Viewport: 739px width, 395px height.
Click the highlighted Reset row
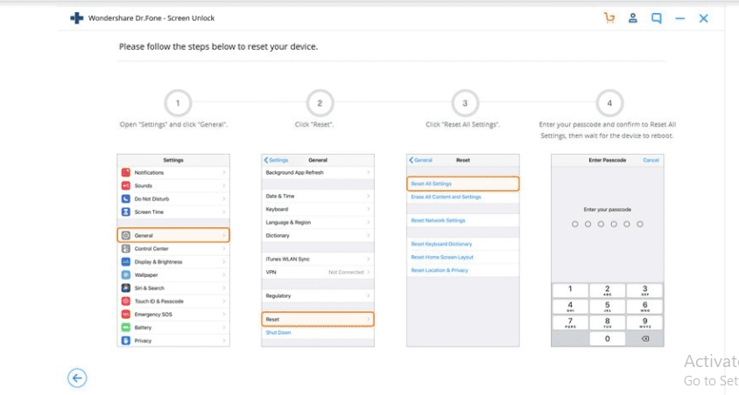(x=318, y=320)
